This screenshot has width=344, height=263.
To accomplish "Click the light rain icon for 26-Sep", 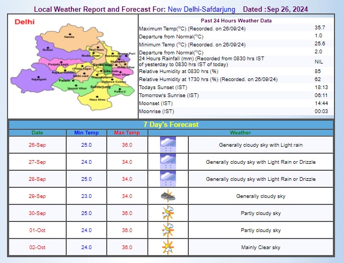I will point(169,145).
